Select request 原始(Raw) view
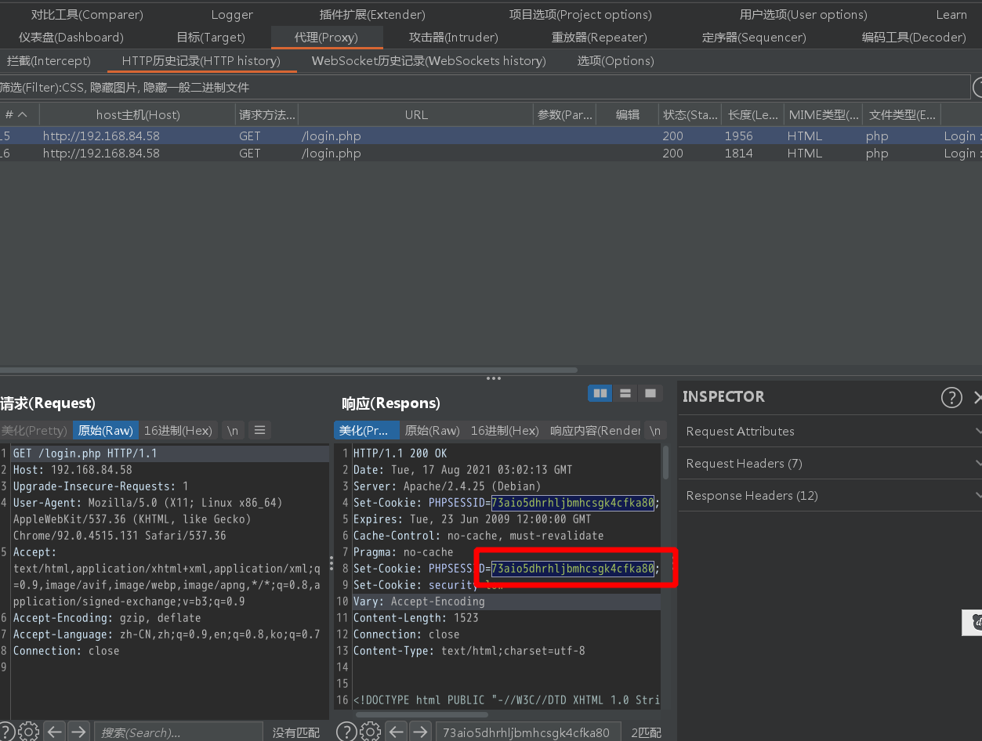Viewport: 982px width, 741px height. point(106,430)
